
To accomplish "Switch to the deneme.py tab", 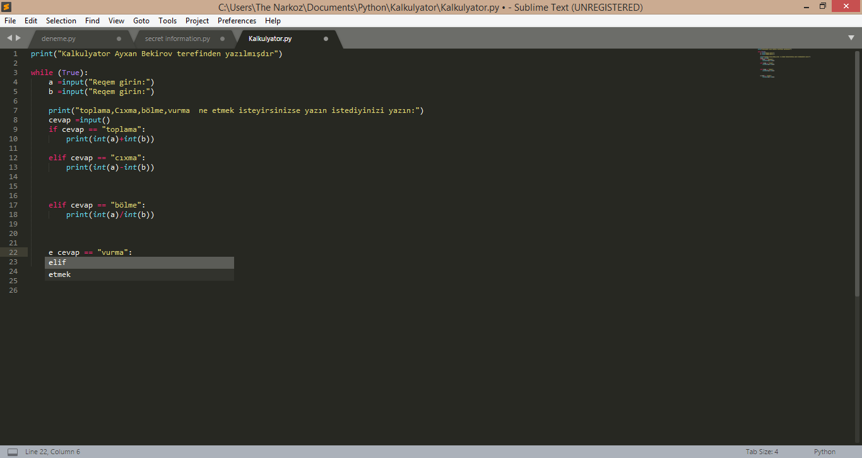I will pyautogui.click(x=58, y=38).
